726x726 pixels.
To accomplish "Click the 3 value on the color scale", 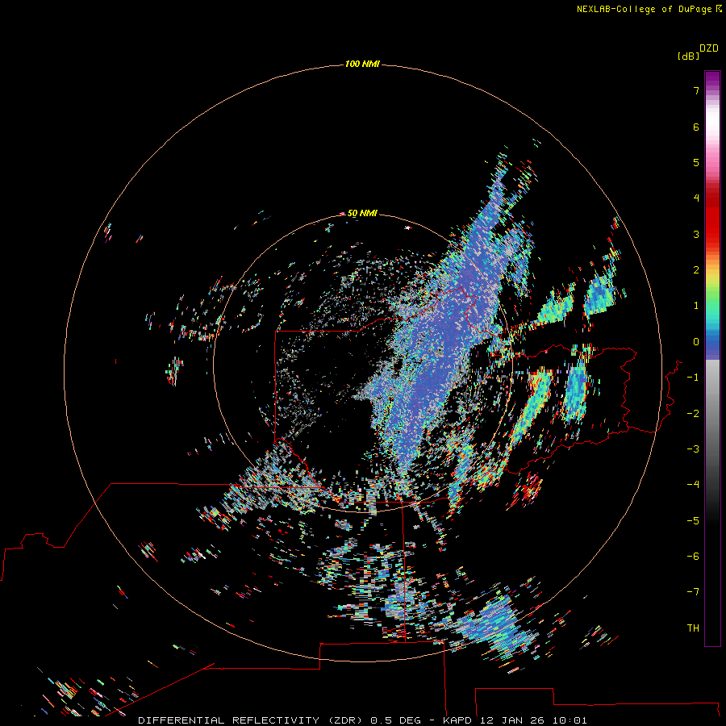I will tap(696, 234).
